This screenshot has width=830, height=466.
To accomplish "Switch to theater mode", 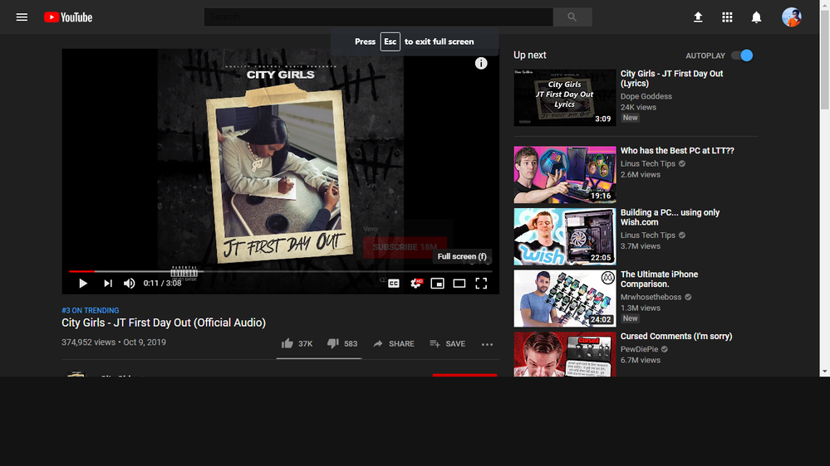I will pos(459,284).
